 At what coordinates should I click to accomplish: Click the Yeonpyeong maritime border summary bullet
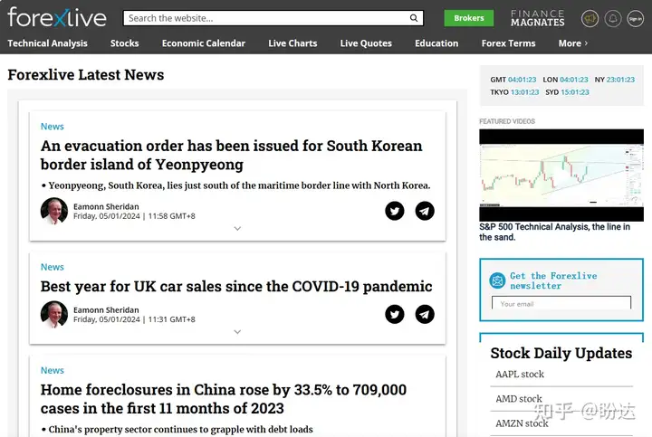point(235,185)
